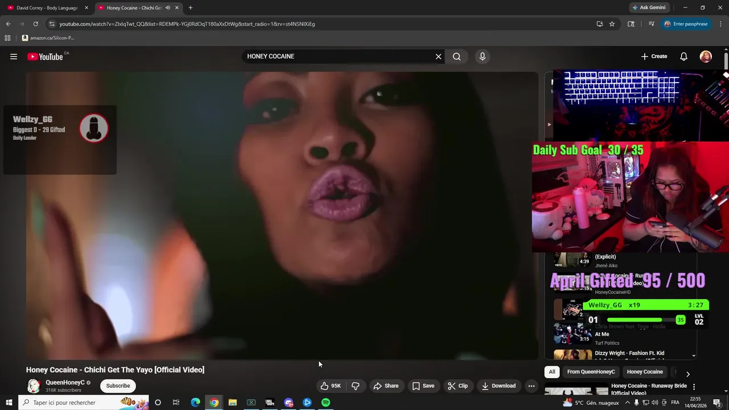
Task: Go back in browser history
Action: pyautogui.click(x=8, y=24)
